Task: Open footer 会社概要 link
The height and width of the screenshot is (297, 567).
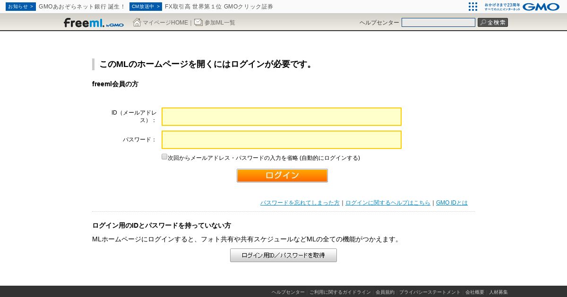Action: click(x=475, y=292)
